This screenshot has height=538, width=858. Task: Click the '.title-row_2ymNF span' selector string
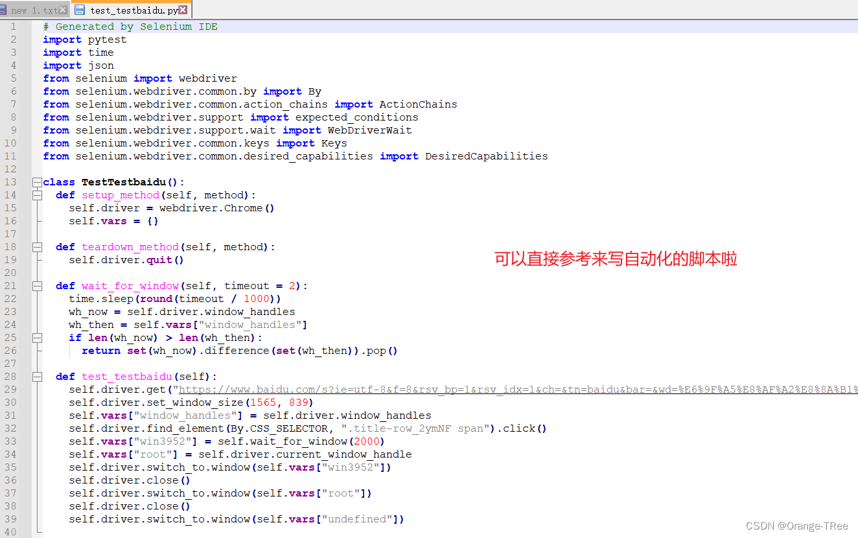(415, 428)
